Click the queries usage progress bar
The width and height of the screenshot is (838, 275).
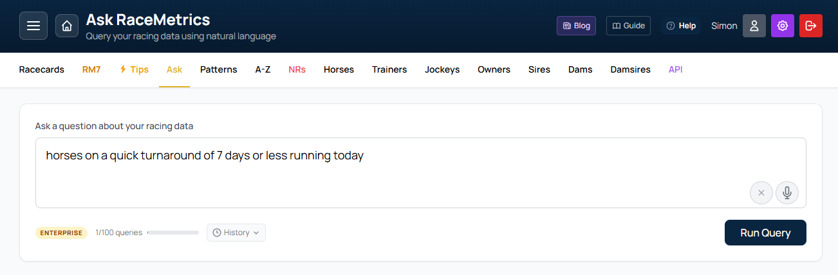click(x=173, y=233)
